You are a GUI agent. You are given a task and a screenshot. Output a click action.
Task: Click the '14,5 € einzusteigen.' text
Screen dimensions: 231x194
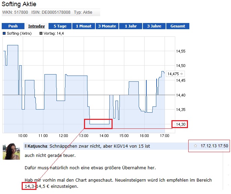pos(57,186)
